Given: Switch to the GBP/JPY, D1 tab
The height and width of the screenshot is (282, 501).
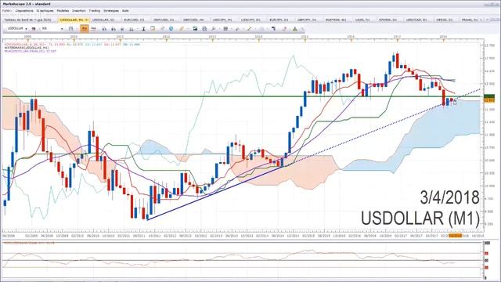Looking at the screenshot, I should click(307, 20).
